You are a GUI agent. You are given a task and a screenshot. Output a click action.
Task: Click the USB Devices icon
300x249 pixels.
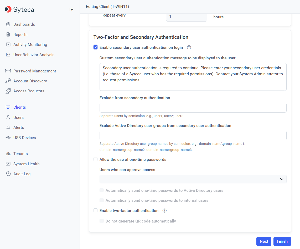click(8, 137)
